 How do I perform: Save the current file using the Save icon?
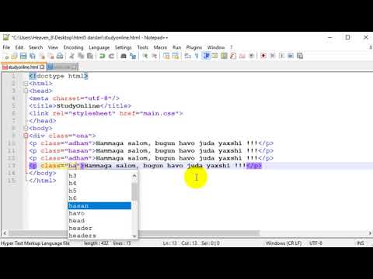[23, 56]
